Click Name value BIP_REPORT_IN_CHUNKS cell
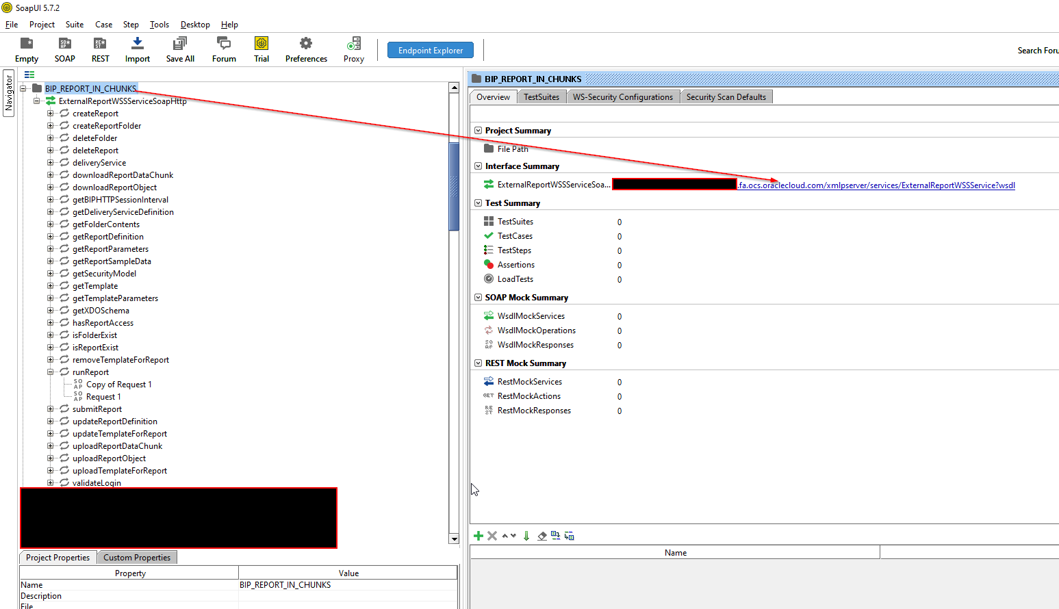This screenshot has height=609, width=1059. pos(348,585)
